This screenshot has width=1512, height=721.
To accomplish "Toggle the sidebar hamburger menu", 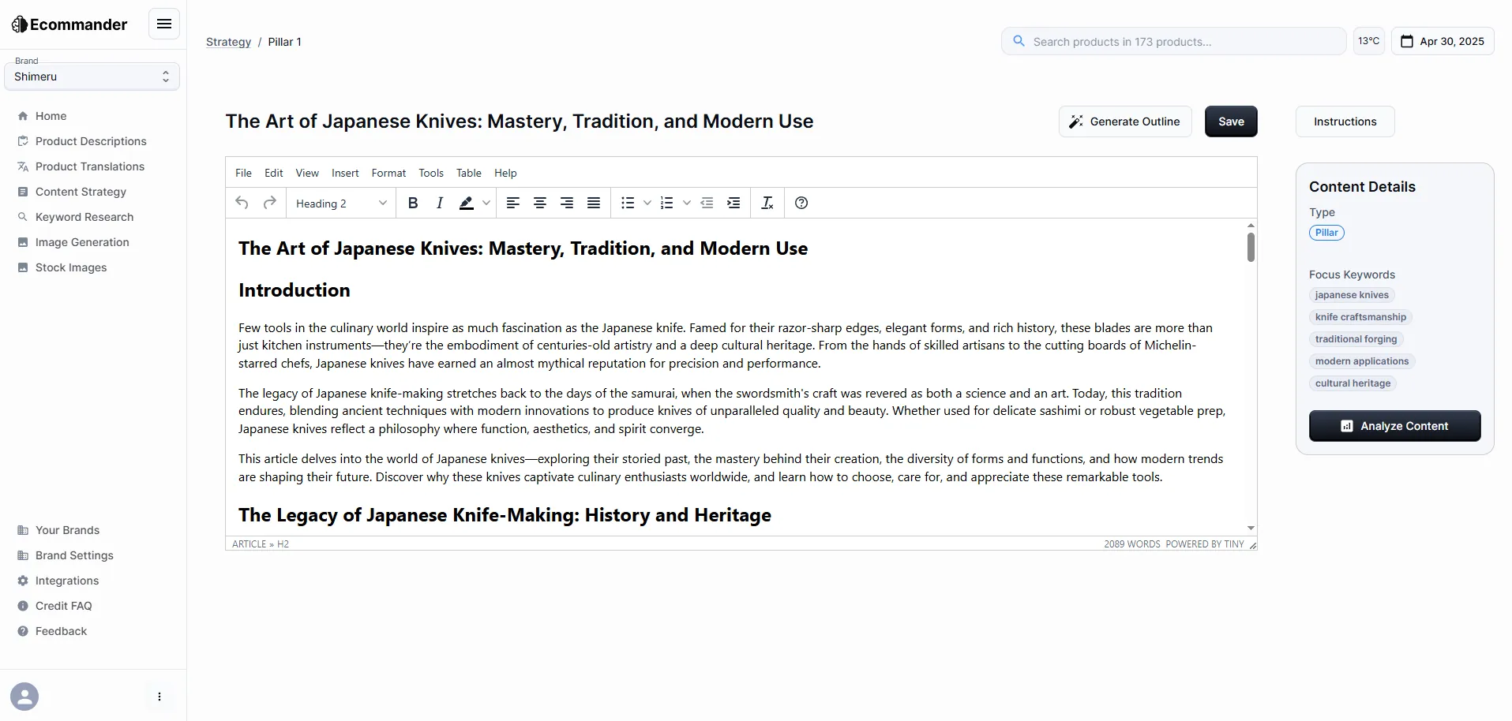I will click(x=164, y=24).
